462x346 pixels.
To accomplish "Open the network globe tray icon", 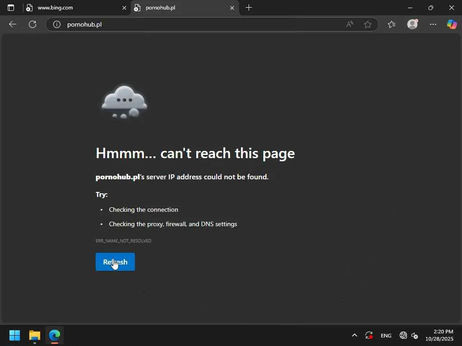I will tap(403, 335).
